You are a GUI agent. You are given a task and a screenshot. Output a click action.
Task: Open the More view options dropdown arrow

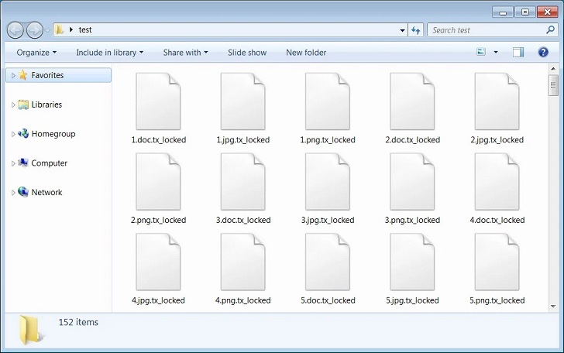[x=496, y=52]
